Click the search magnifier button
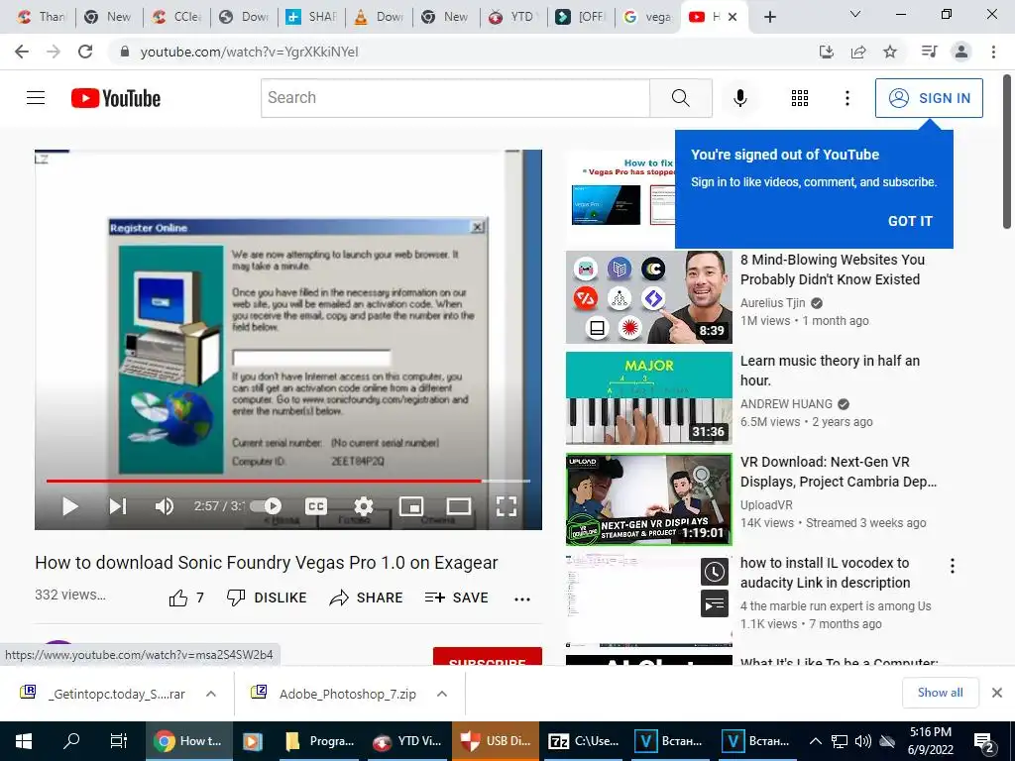The image size is (1015, 761). coord(680,98)
